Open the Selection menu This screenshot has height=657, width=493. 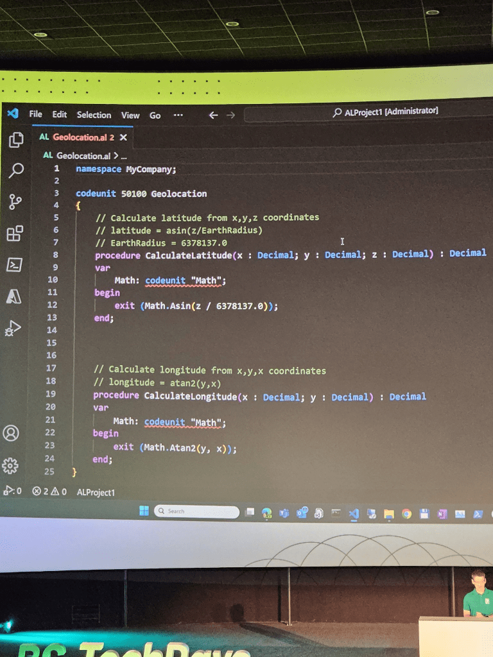tap(94, 115)
